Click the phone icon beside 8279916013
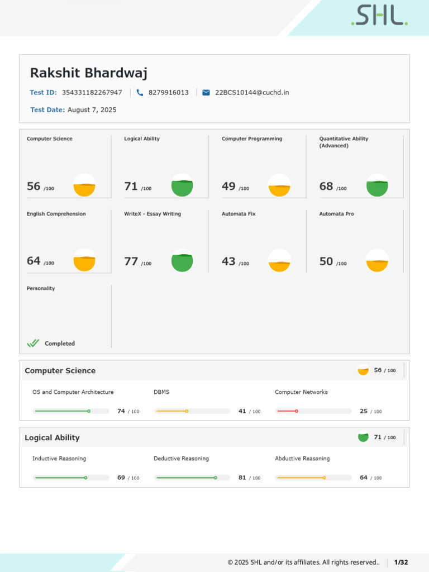This screenshot has width=429, height=572. 140,93
